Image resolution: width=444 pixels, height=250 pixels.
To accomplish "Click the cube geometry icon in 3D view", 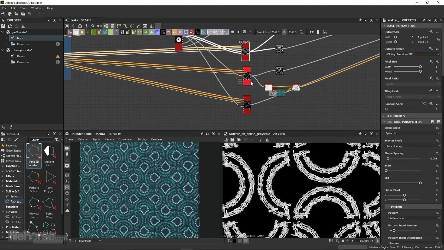I will click(67, 187).
